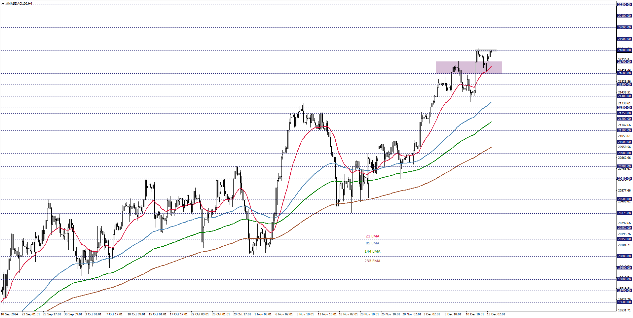Image resolution: width=633 pixels, height=318 pixels.
Task: Click the 20680.00 price level label
Action: point(624,179)
